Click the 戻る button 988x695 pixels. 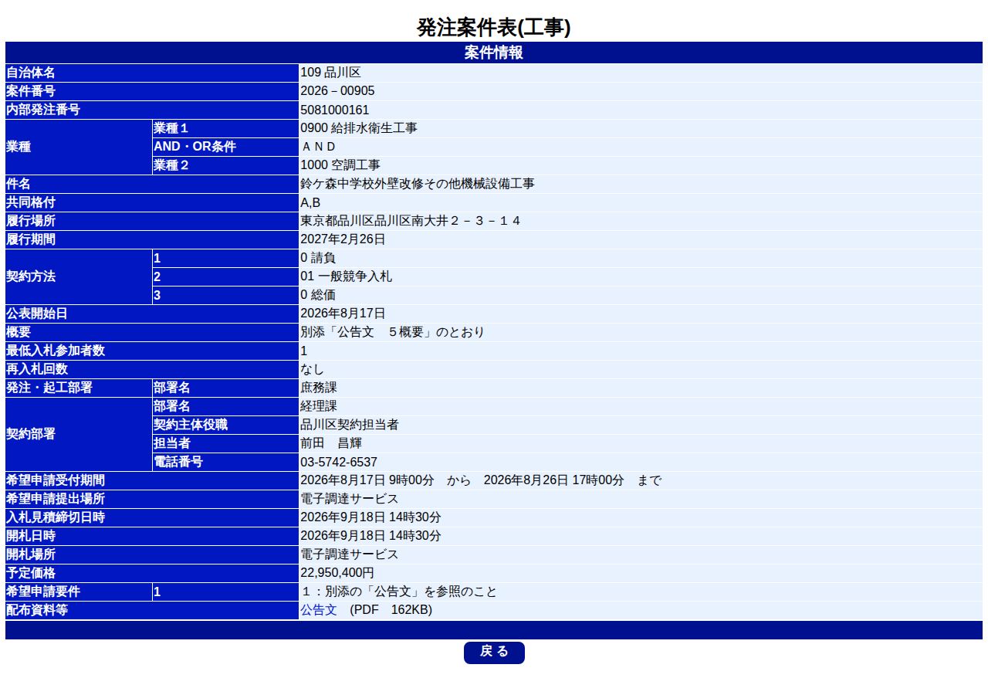click(494, 653)
